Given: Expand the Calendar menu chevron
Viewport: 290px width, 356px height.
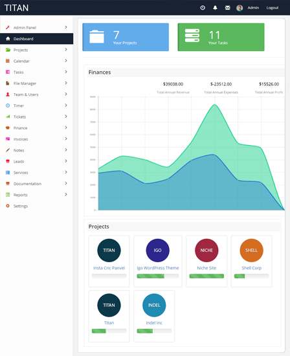Looking at the screenshot, I should tap(66, 61).
